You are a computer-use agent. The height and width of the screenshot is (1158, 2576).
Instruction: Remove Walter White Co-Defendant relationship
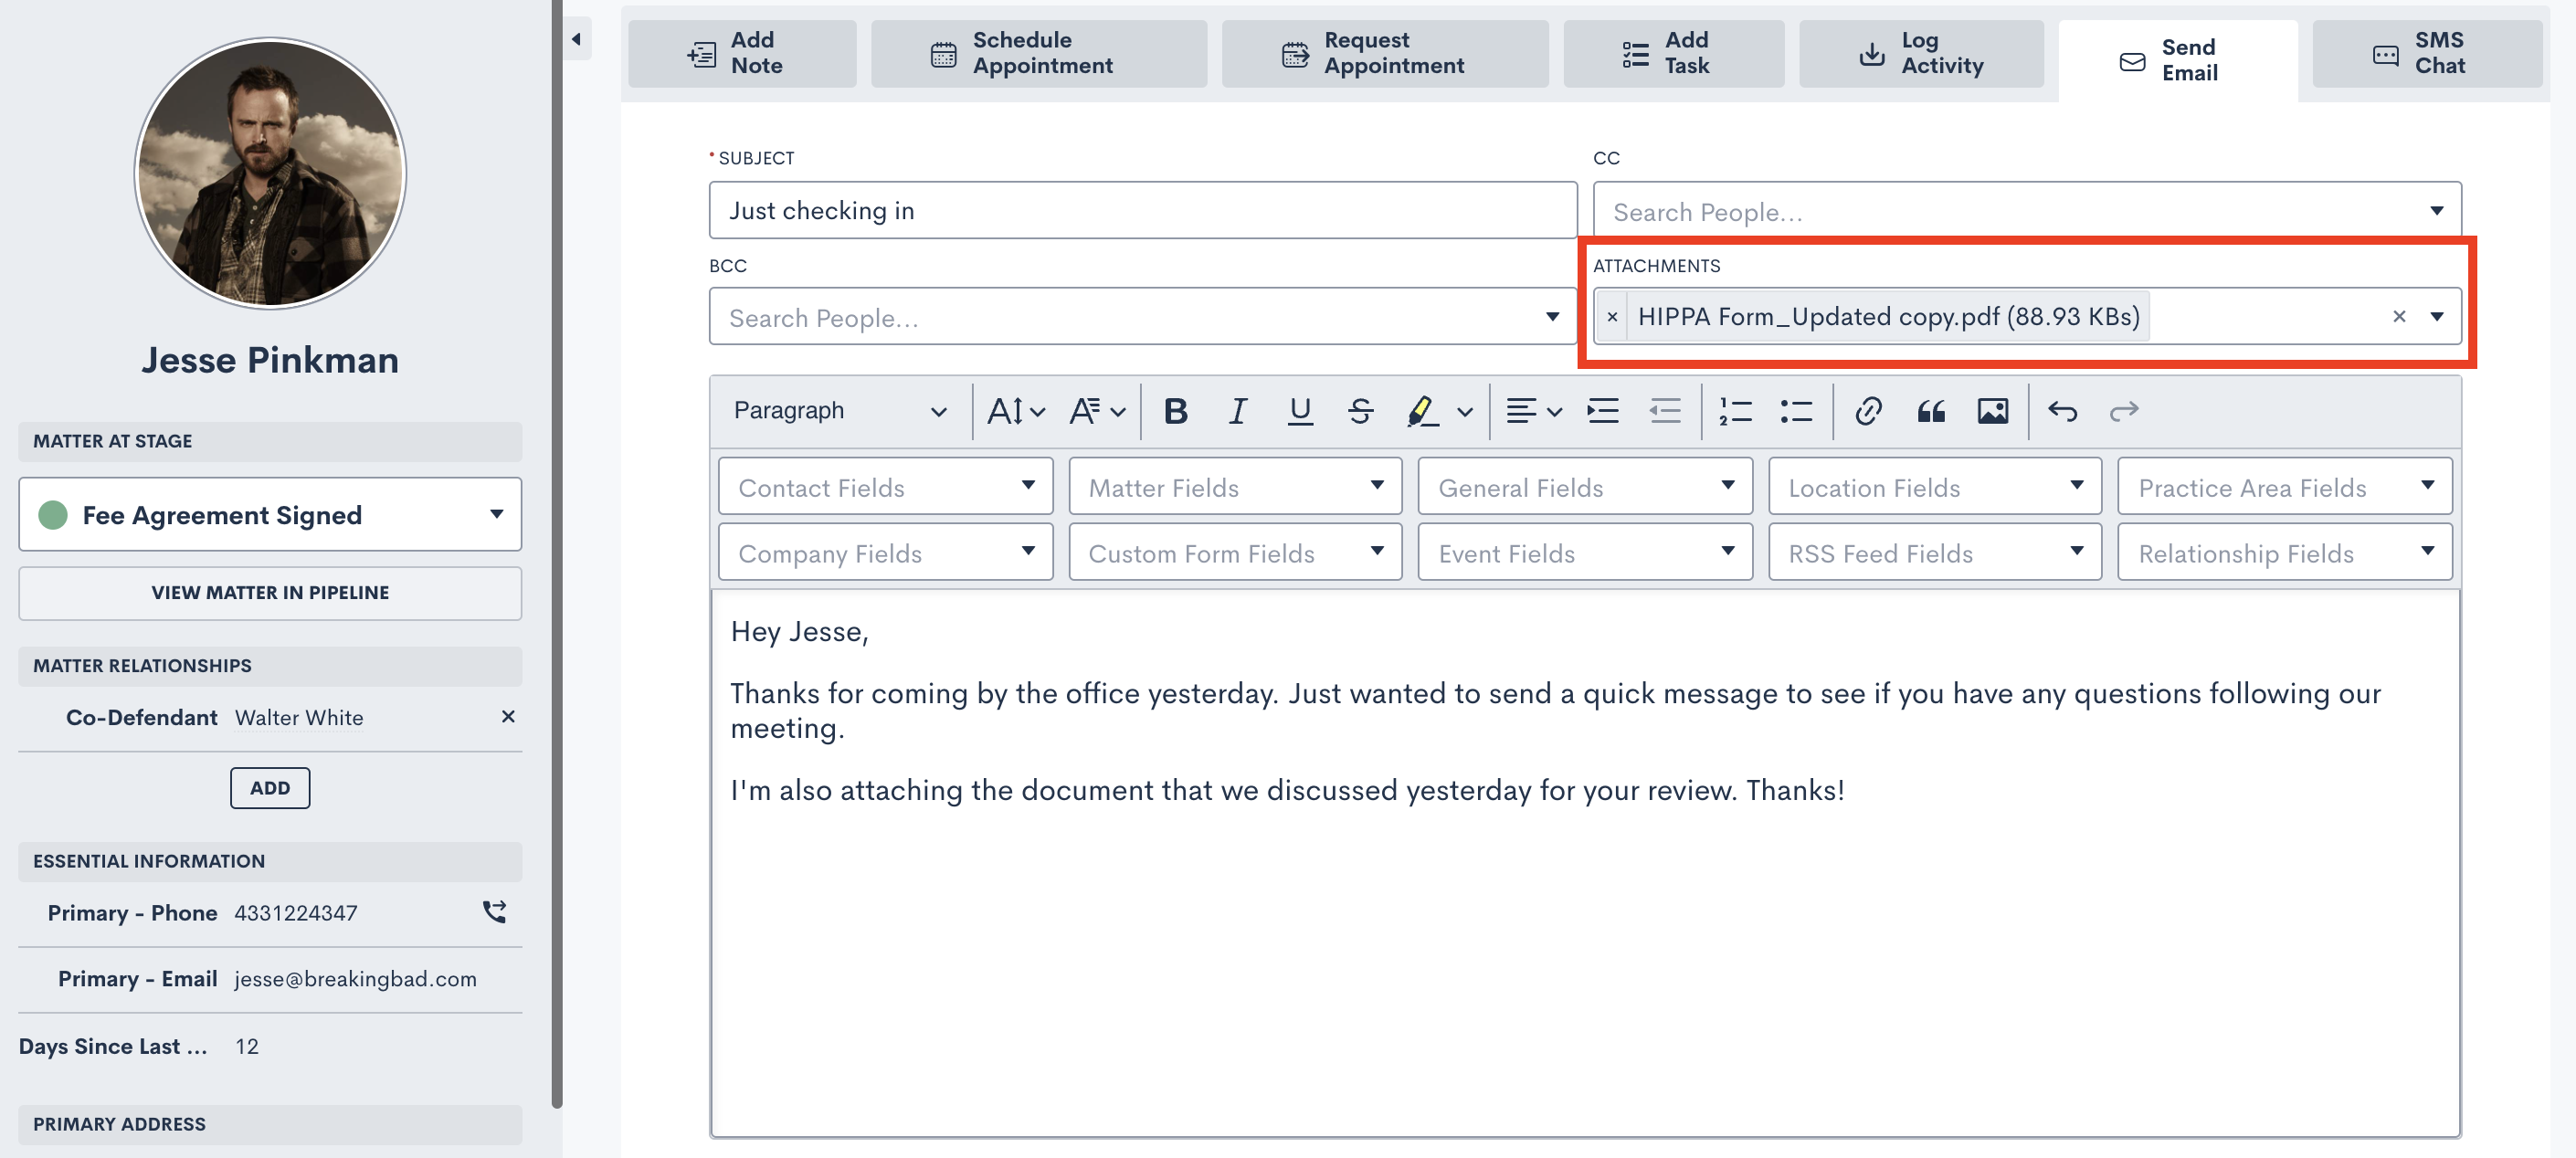[508, 716]
